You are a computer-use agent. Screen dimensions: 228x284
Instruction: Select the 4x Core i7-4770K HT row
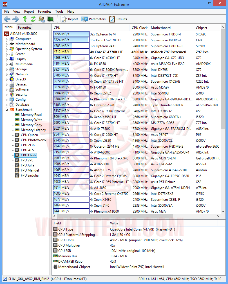137,52
